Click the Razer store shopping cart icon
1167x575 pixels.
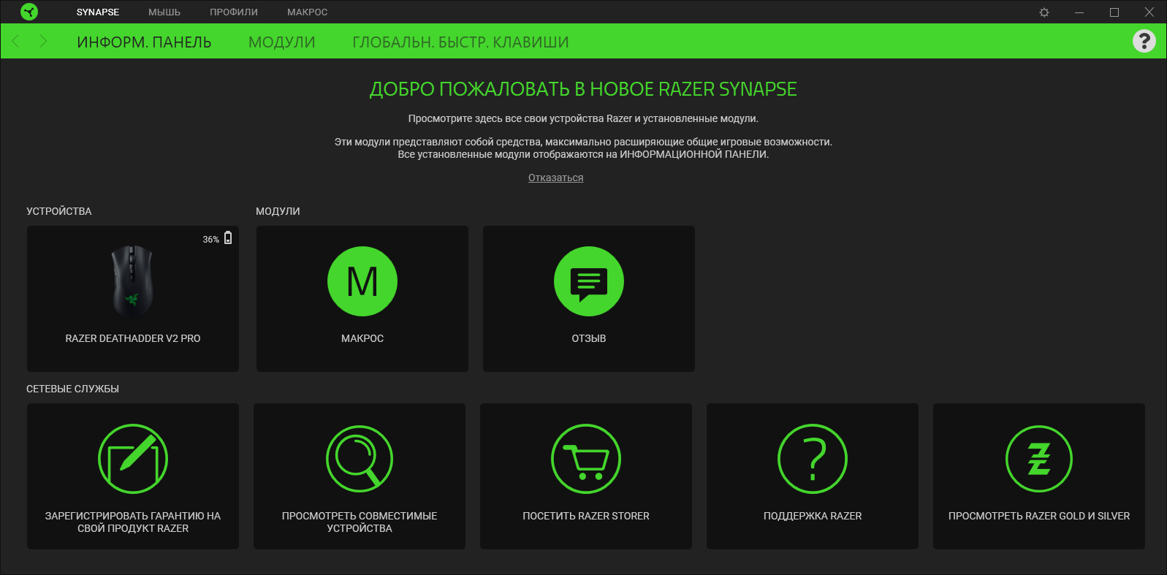pyautogui.click(x=586, y=459)
